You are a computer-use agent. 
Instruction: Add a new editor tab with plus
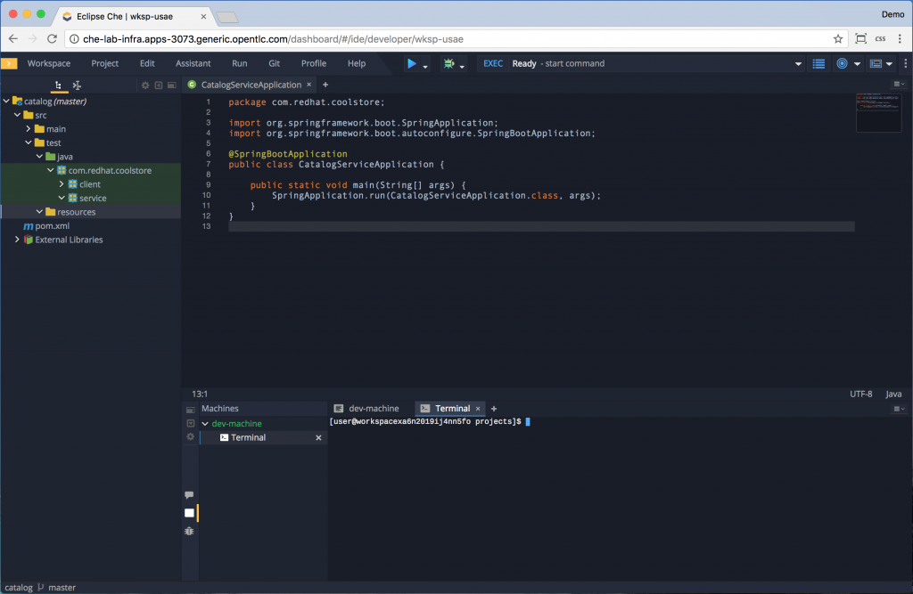[x=325, y=85]
